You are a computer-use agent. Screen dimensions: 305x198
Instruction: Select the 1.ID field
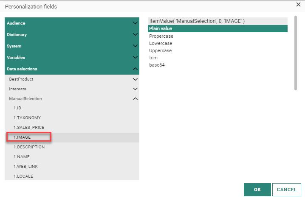pyautogui.click(x=17, y=108)
